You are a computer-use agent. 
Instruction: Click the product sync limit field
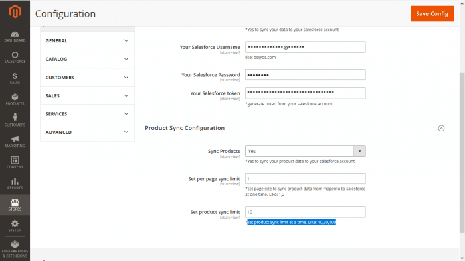[x=305, y=212]
